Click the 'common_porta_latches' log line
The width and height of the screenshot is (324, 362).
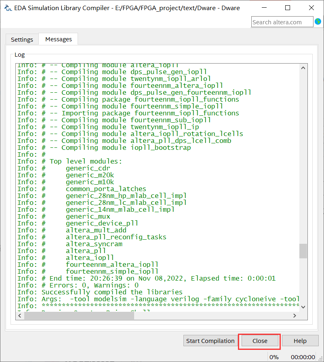pyautogui.click(x=82, y=189)
